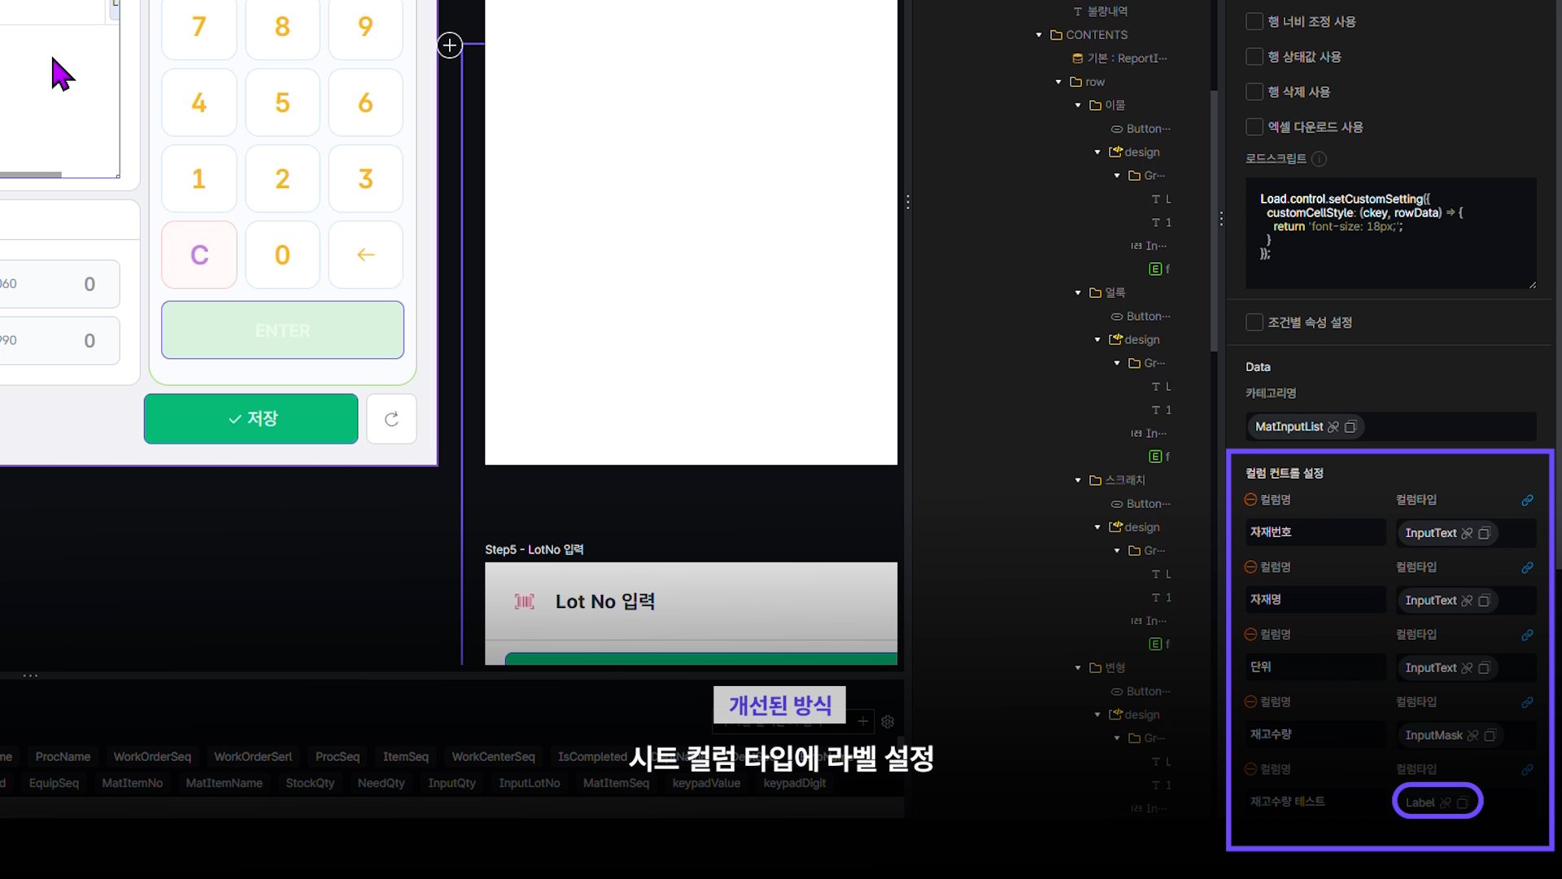Click the C clear key on keypad
The width and height of the screenshot is (1562, 879).
coord(199,255)
